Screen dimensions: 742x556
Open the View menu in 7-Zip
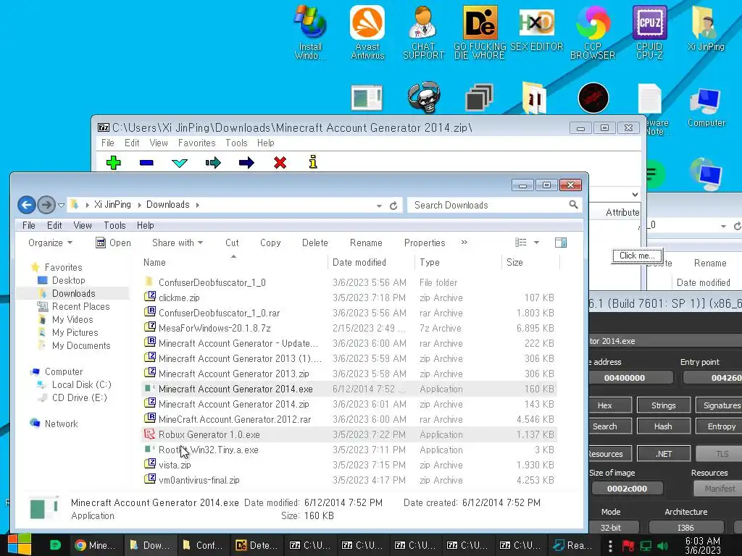(159, 143)
